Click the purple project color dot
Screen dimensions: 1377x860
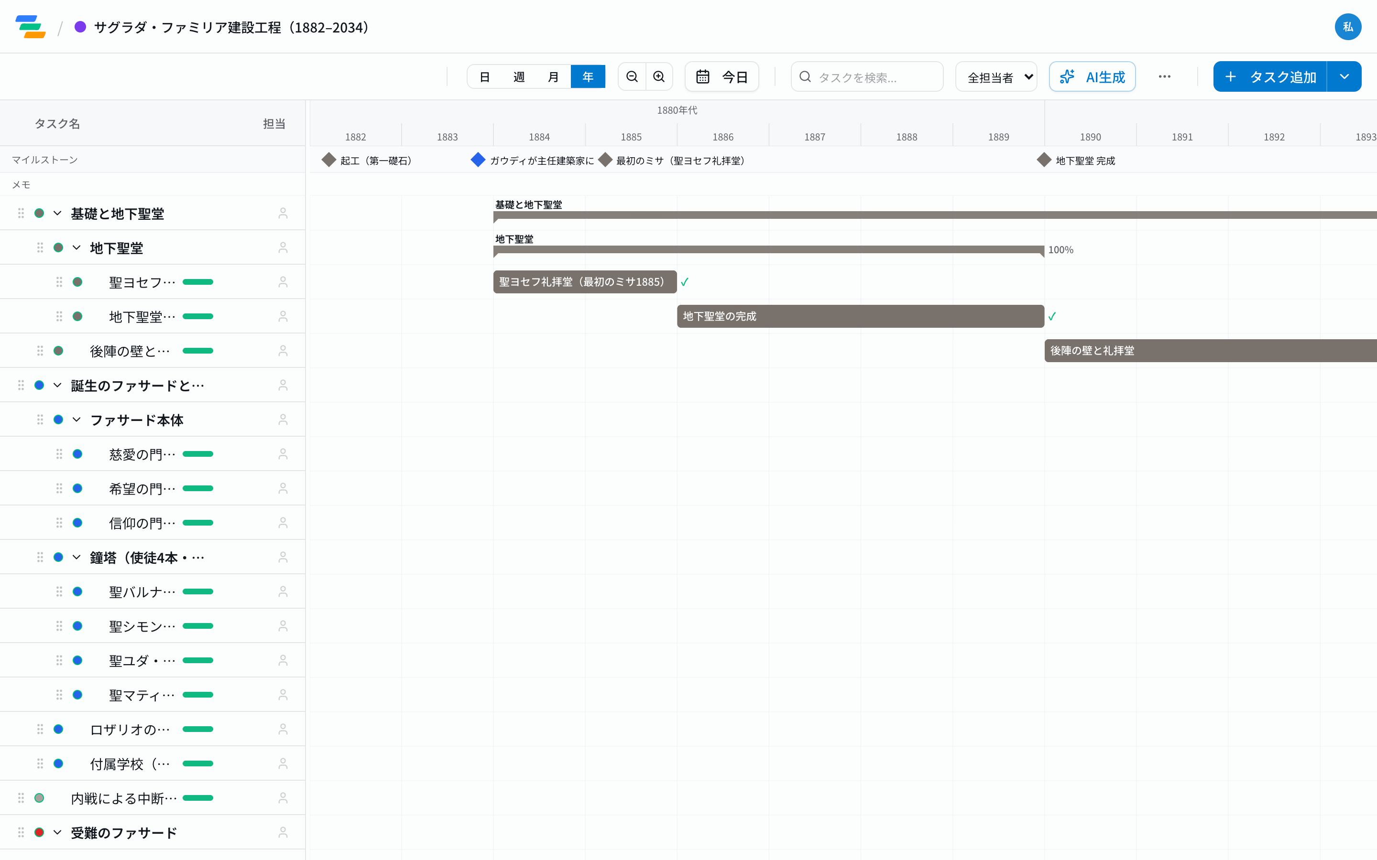[80, 27]
